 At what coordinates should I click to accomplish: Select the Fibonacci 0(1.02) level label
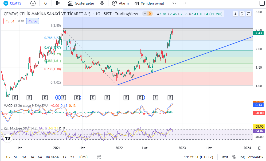pyautogui.click(x=56, y=83)
